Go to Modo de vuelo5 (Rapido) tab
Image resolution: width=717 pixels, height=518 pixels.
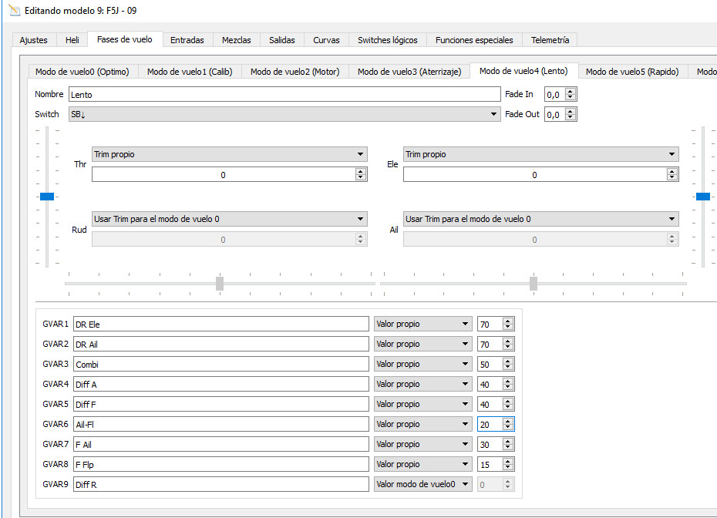pyautogui.click(x=631, y=72)
